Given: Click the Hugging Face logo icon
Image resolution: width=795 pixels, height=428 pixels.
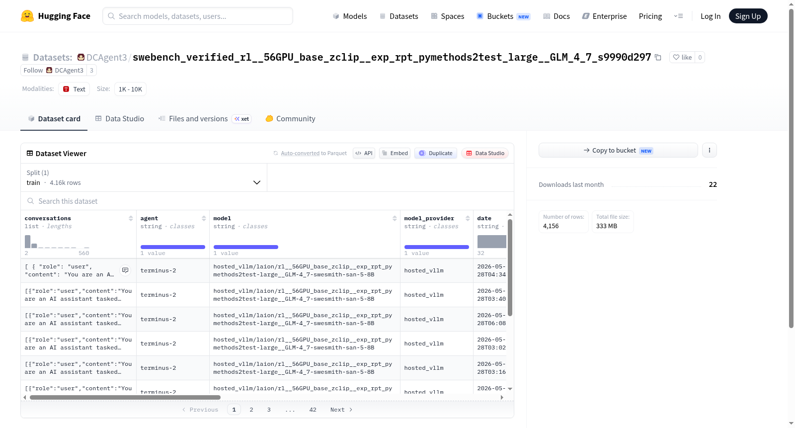Looking at the screenshot, I should coord(27,16).
